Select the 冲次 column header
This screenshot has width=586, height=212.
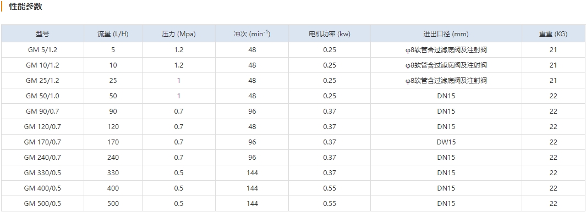coord(252,34)
